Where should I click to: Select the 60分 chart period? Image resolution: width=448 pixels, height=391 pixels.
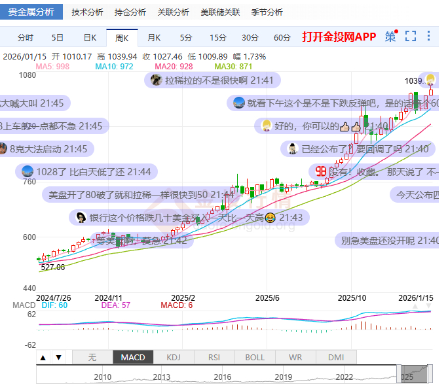(282, 38)
